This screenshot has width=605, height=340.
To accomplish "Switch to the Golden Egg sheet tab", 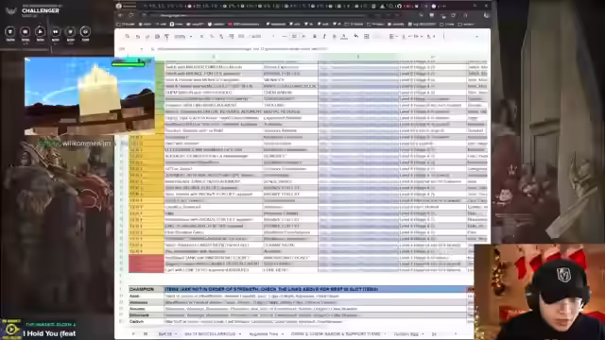I will (x=409, y=333).
